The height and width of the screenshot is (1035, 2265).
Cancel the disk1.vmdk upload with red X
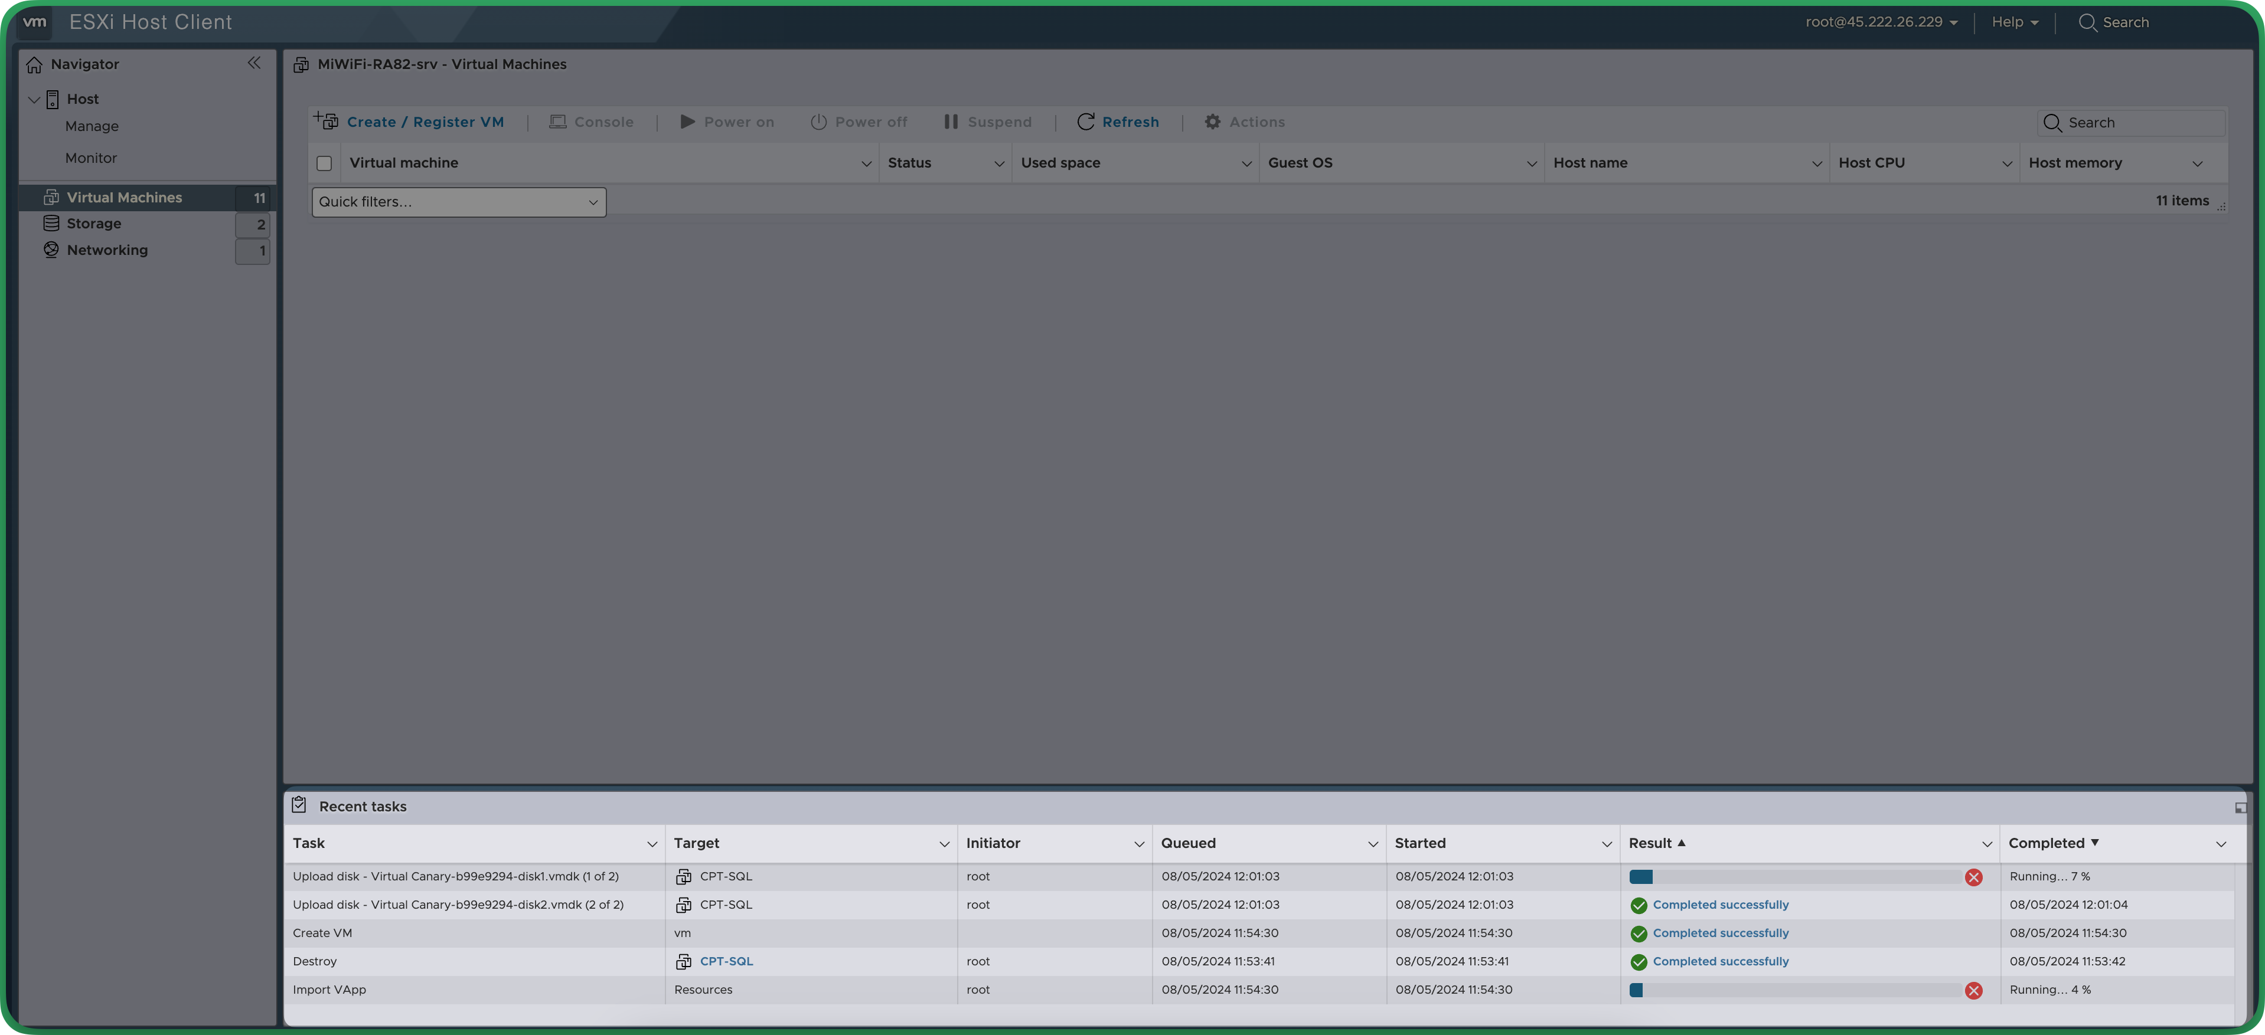tap(1974, 877)
